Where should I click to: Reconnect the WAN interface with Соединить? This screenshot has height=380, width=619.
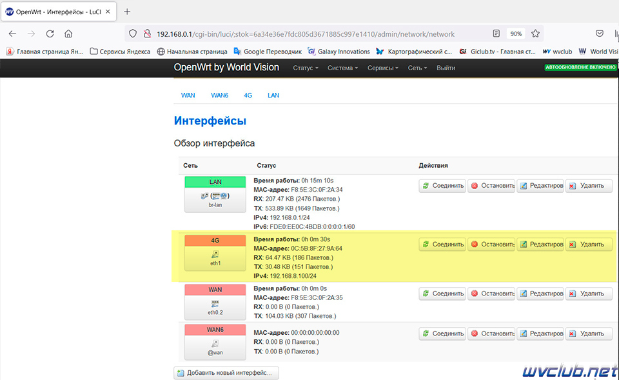[442, 294]
